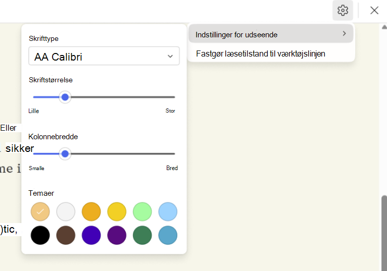Choose the purple theme swatch
The image size is (387, 271).
click(x=117, y=235)
